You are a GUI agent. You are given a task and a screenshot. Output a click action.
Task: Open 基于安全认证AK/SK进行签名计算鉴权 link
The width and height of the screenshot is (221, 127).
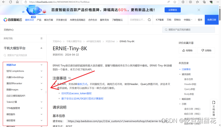click(x=82, y=98)
